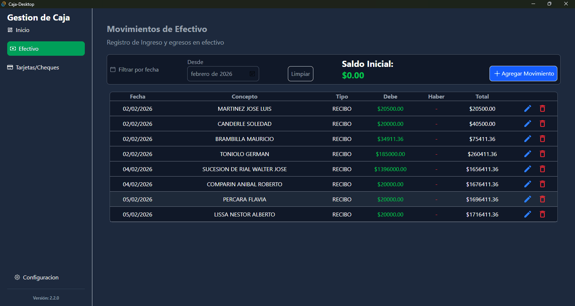Delete the PERCARA FLAVIA movement
This screenshot has width=575, height=306.
point(542,199)
